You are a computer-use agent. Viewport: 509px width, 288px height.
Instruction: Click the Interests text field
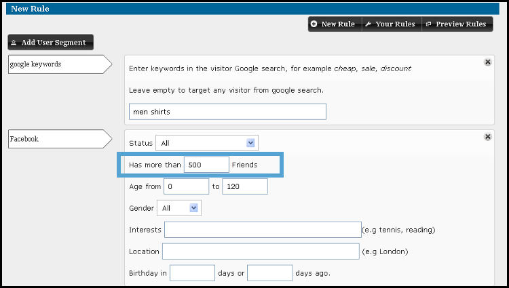tap(263, 230)
